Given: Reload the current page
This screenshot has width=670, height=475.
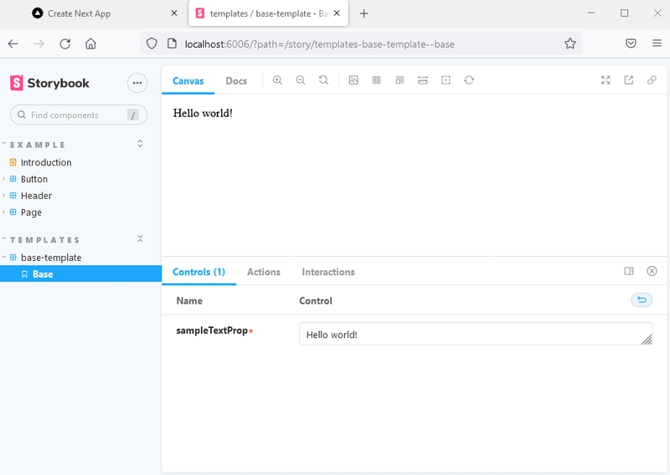Looking at the screenshot, I should tap(65, 43).
